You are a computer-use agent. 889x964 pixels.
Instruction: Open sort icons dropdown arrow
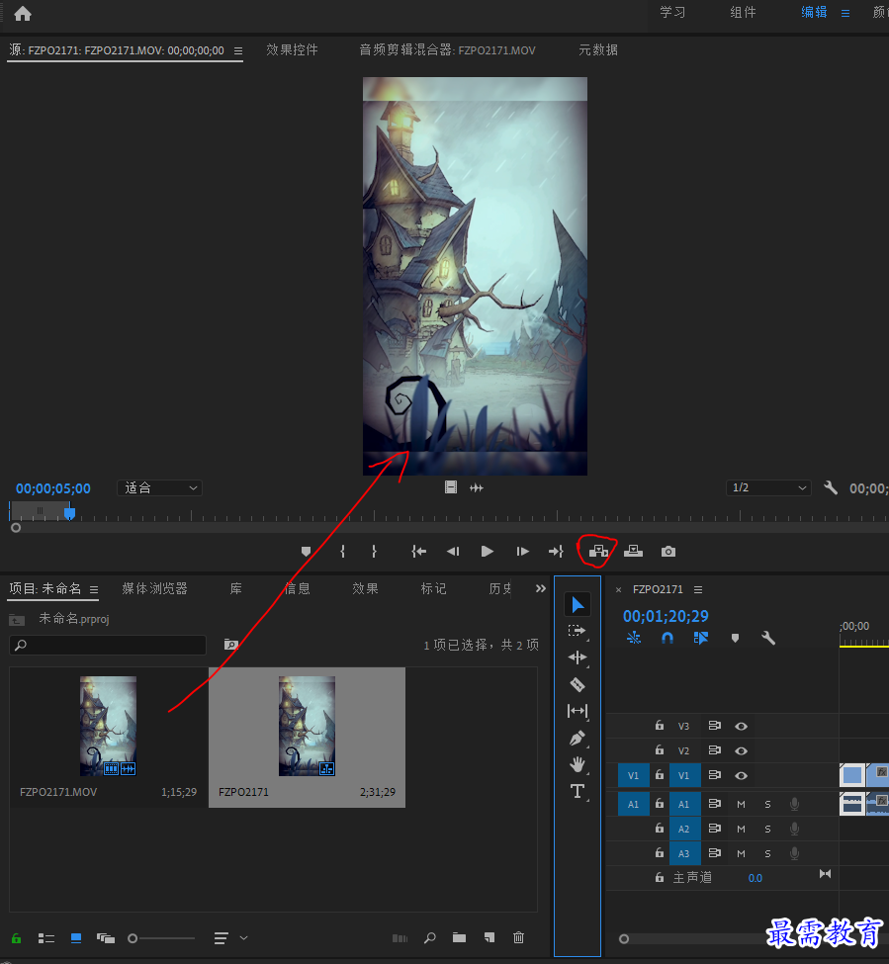[x=243, y=937]
